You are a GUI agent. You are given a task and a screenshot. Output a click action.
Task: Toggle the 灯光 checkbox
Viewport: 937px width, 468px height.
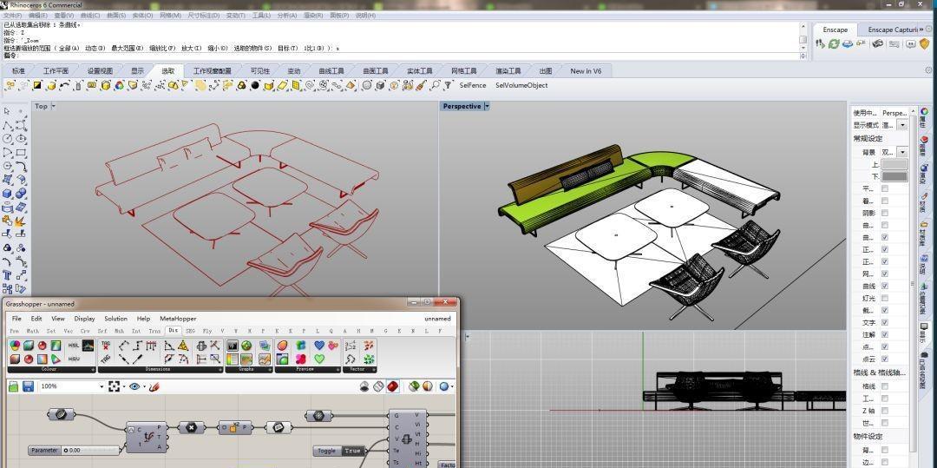pos(885,299)
